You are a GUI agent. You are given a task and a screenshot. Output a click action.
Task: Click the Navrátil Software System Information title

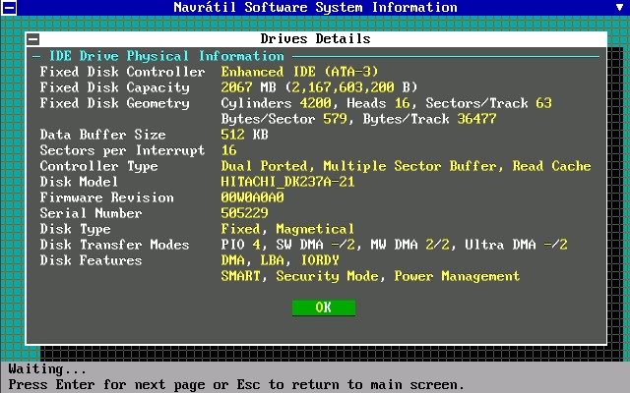click(315, 7)
